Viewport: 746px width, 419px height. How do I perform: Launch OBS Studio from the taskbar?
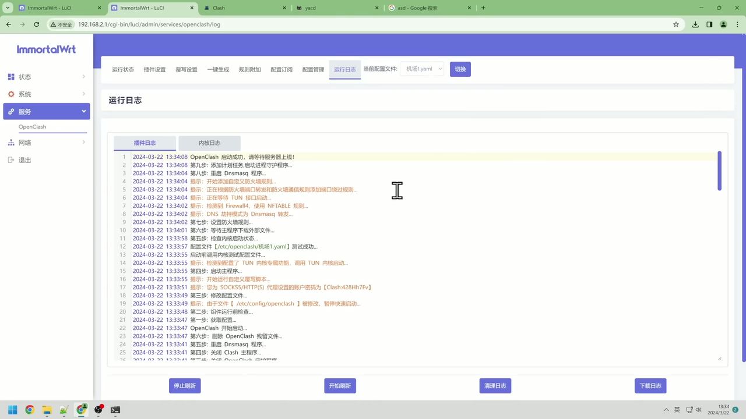pos(98,410)
